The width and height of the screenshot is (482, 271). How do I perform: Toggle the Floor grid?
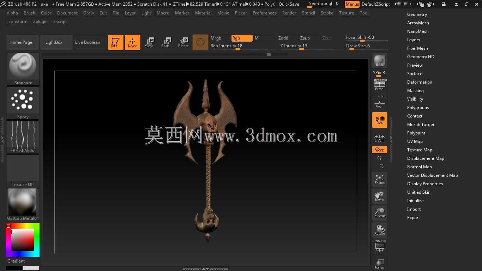coord(380,103)
